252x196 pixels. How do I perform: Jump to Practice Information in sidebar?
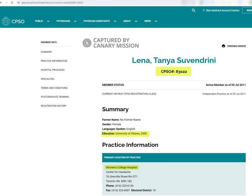(54, 61)
